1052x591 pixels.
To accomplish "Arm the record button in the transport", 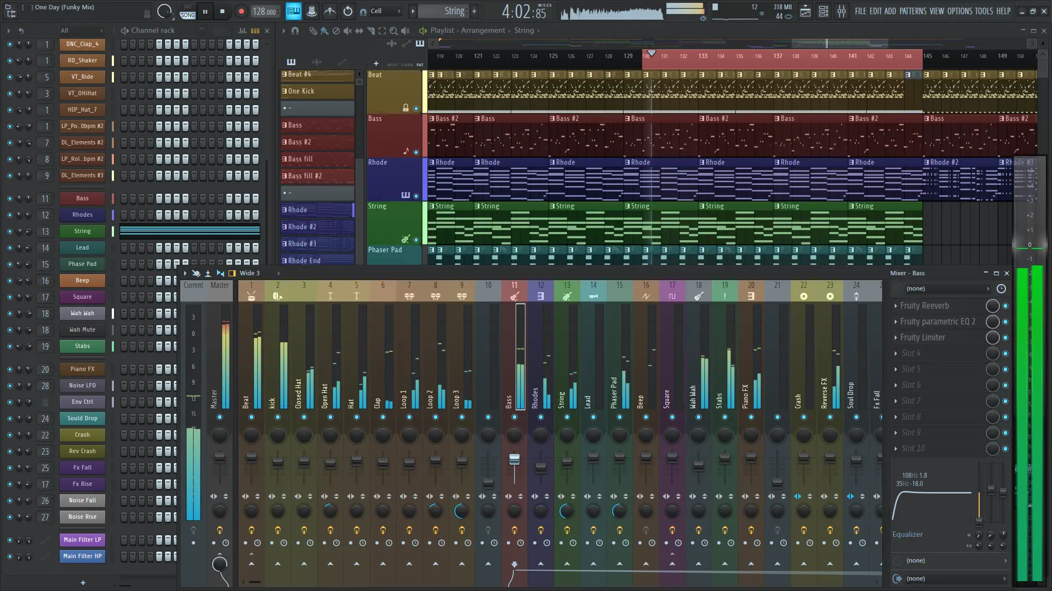I will [x=241, y=11].
